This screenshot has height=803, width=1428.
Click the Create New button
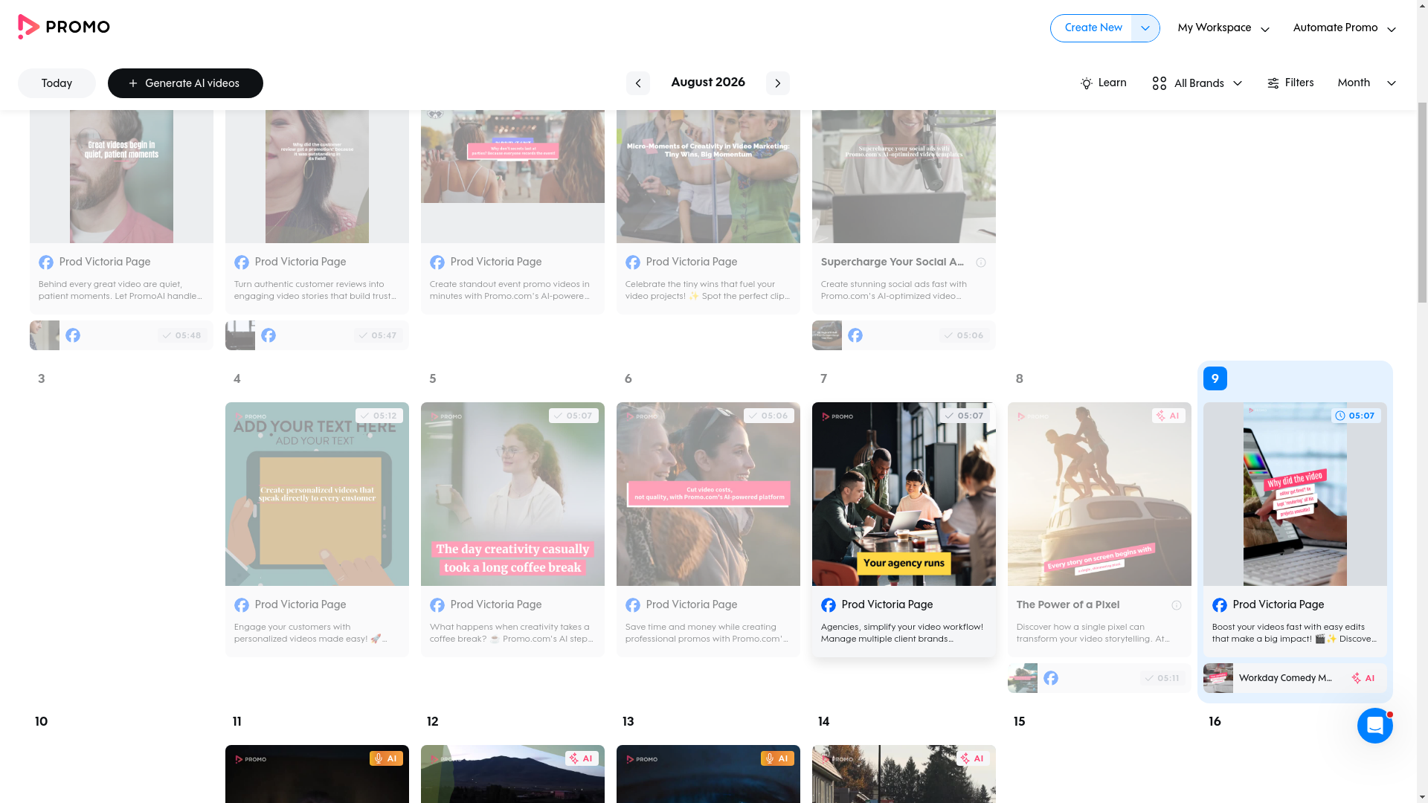pyautogui.click(x=1093, y=28)
